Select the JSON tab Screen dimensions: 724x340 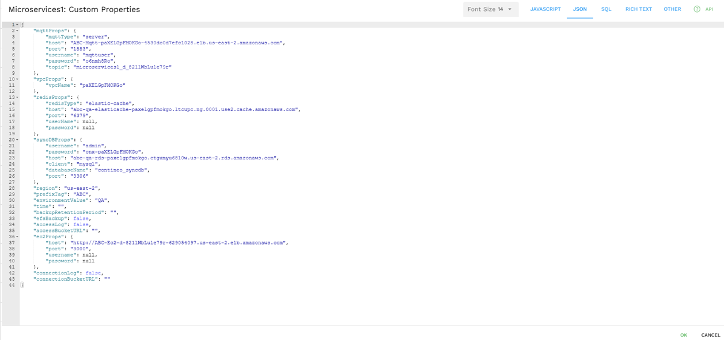(579, 9)
